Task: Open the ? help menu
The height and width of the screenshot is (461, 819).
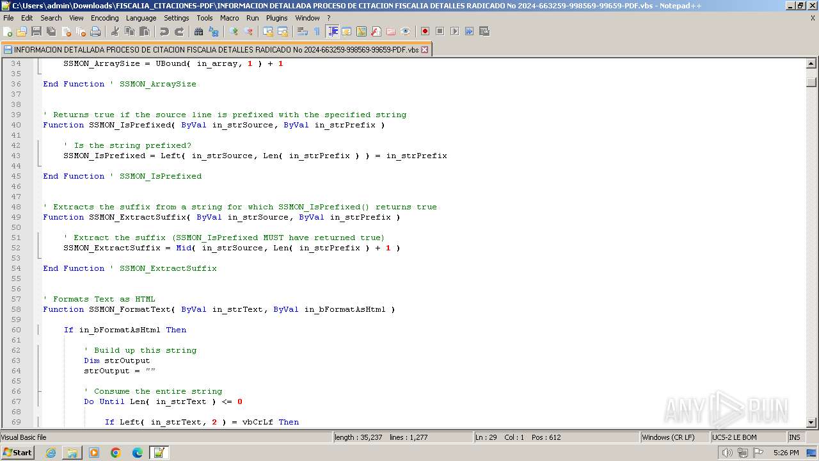Action: (329, 18)
